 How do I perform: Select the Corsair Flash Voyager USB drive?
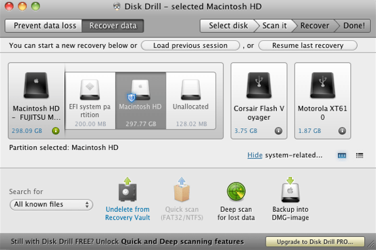259,101
